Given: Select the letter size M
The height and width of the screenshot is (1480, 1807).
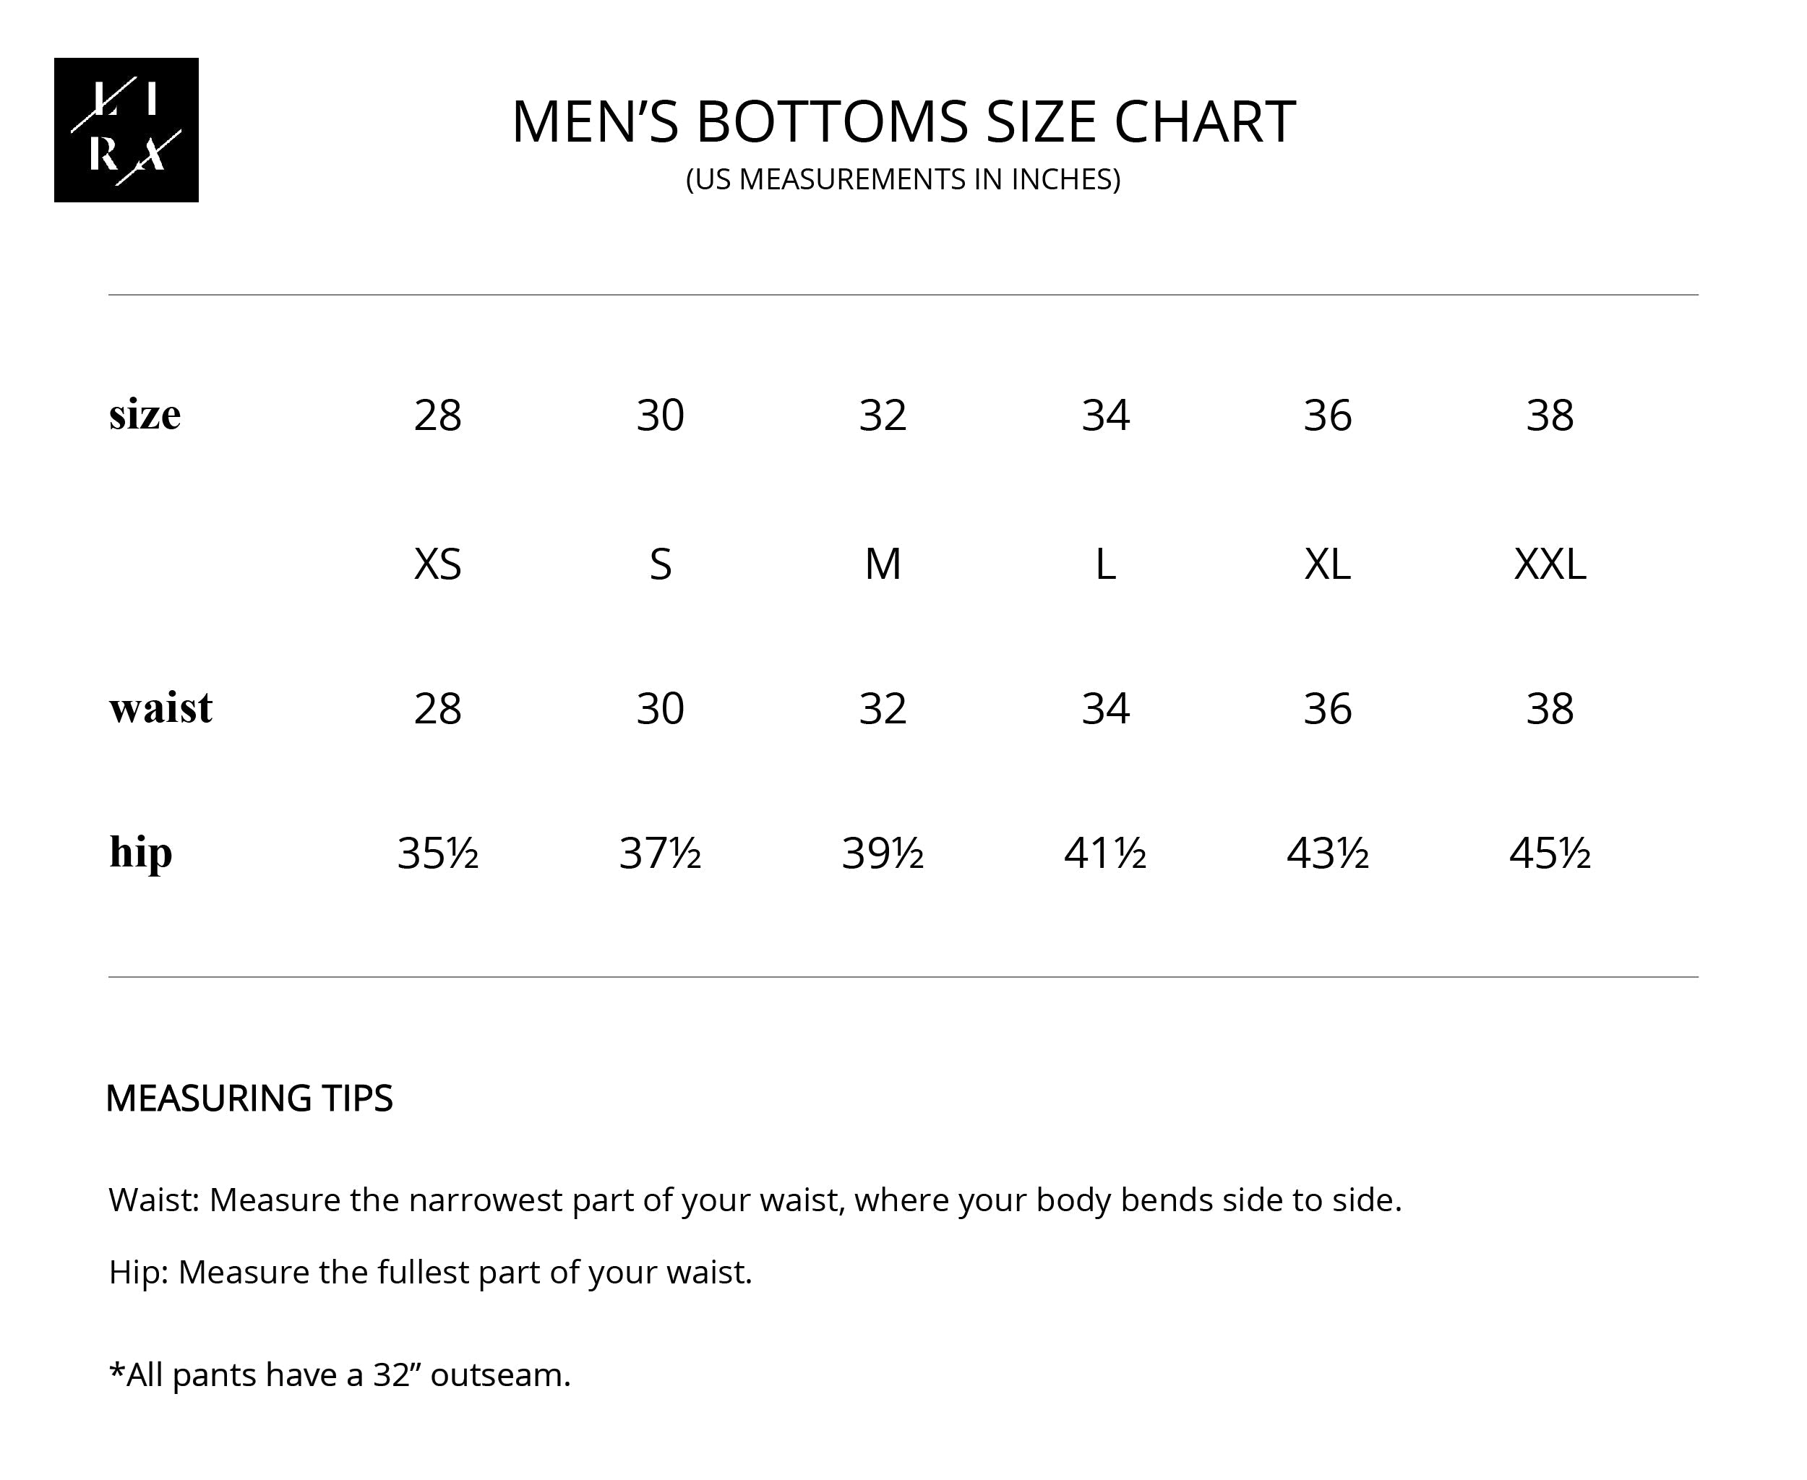Looking at the screenshot, I should coord(883,564).
